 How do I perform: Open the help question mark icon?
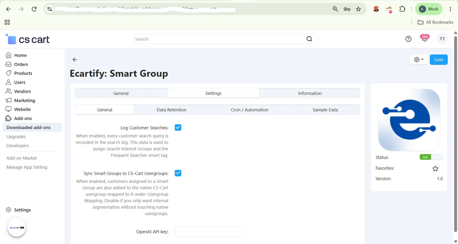[408, 39]
